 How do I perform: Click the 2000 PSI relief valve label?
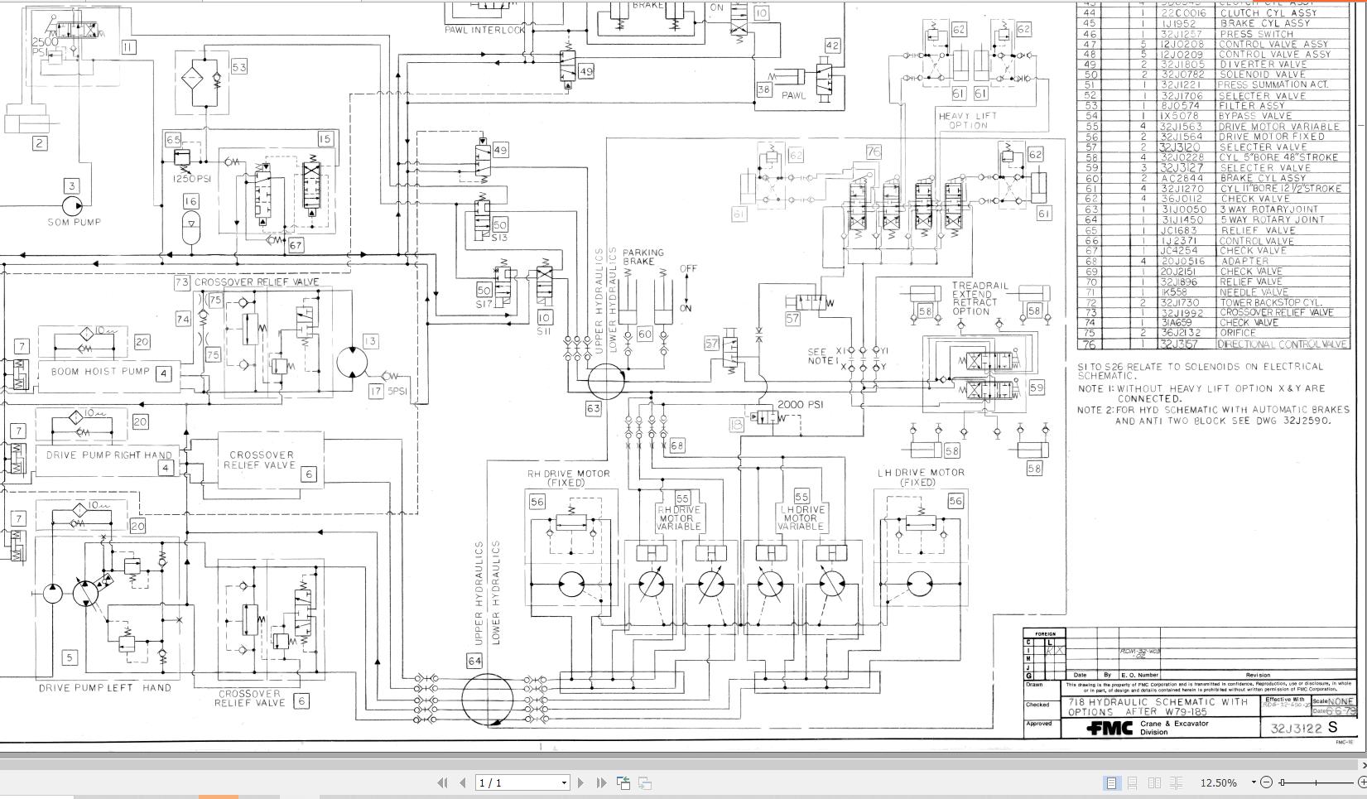point(800,404)
